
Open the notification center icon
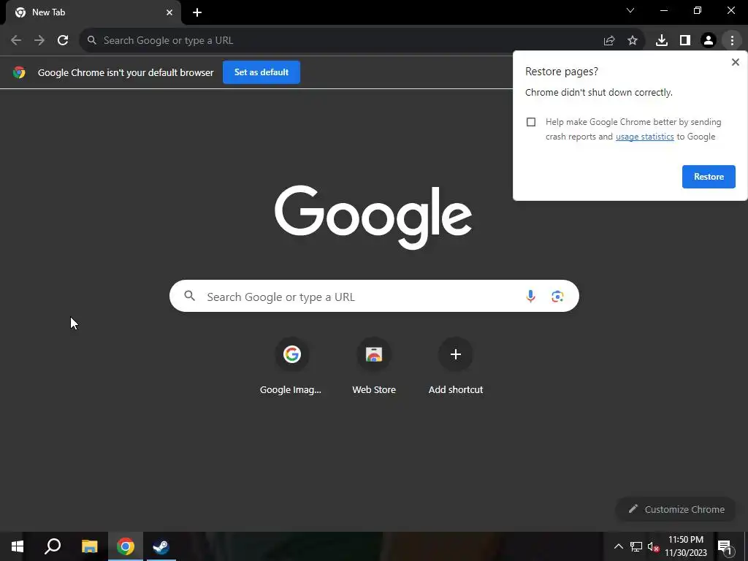725,546
